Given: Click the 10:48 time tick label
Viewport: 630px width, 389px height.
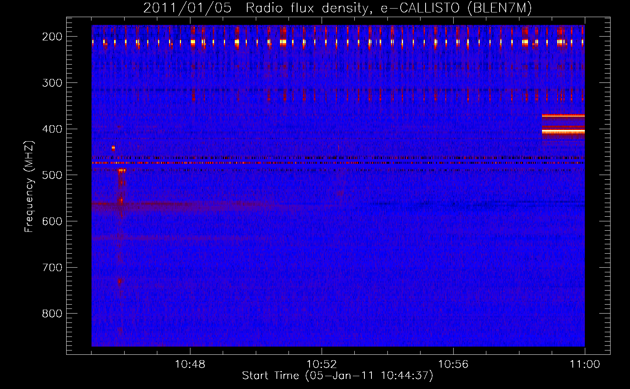Looking at the screenshot, I should (x=190, y=364).
